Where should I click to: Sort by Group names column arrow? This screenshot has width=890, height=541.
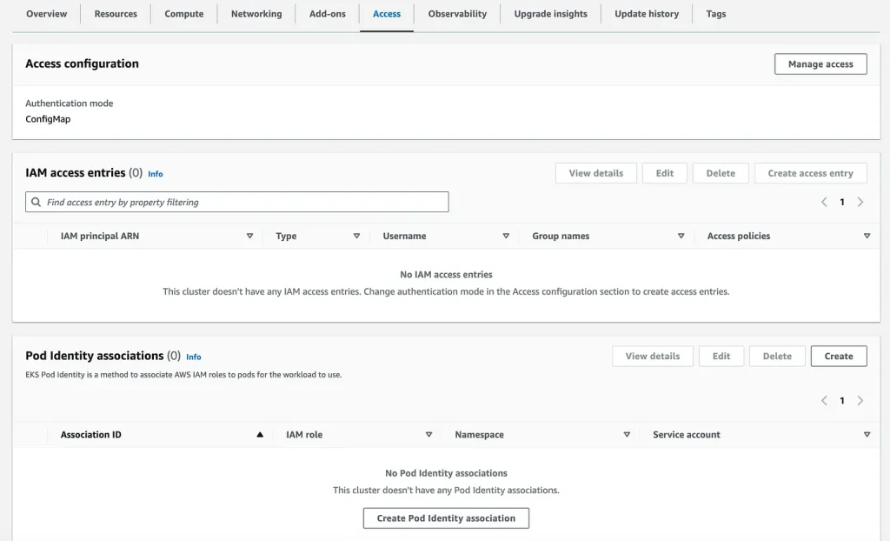[x=681, y=236]
